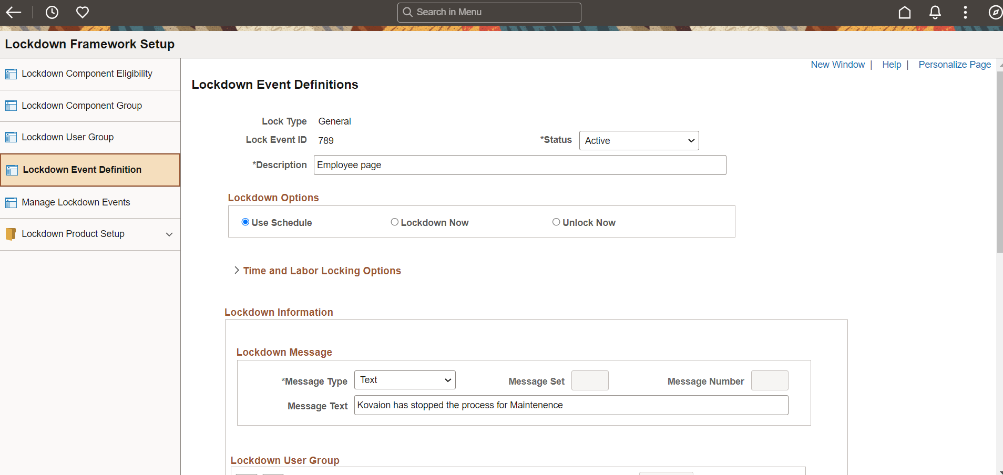Open a New Window via the link

[x=837, y=65]
